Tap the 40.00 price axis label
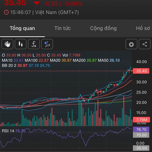The image size is (152, 152). [141, 62]
